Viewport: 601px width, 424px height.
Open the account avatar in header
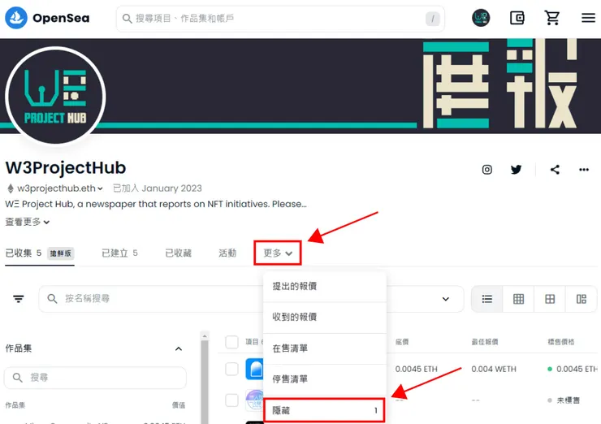481,18
